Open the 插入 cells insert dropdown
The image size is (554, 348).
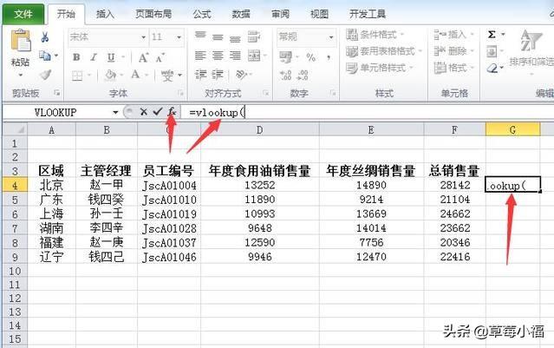coord(453,35)
